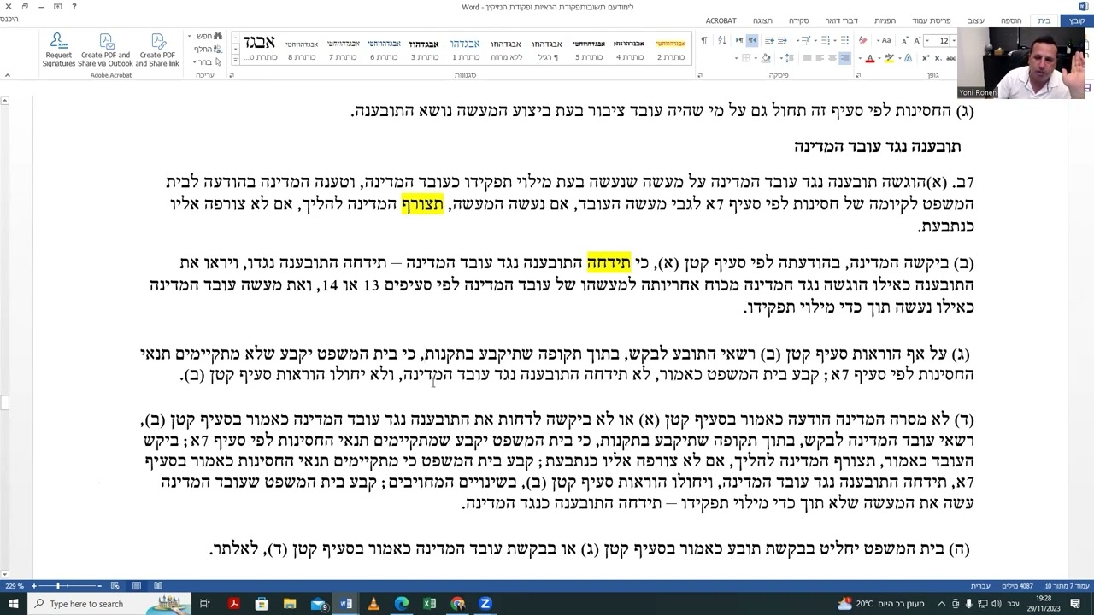This screenshot has height=615, width=1094.
Task: Switch to the הפניות (References) tab
Action: point(885,20)
